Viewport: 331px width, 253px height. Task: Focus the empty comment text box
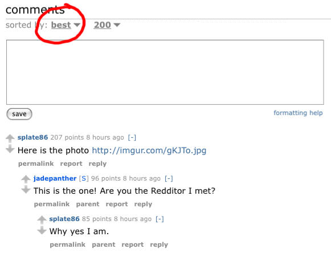(165, 72)
